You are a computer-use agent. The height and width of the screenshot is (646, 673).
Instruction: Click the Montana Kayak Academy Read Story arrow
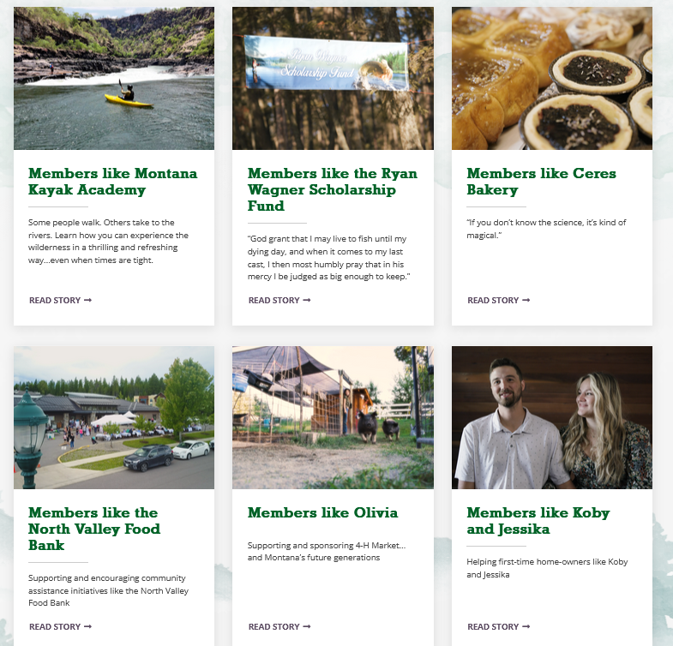[88, 300]
